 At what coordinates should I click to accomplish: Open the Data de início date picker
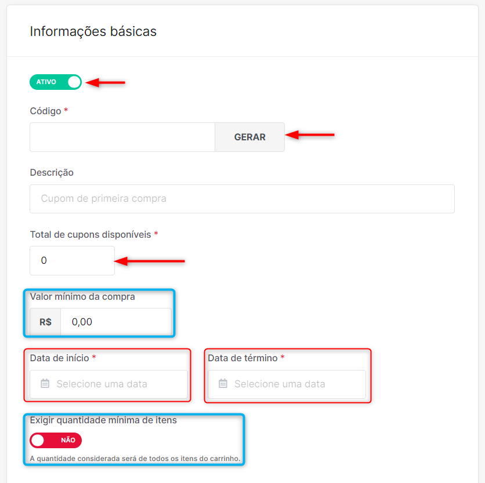[108, 384]
